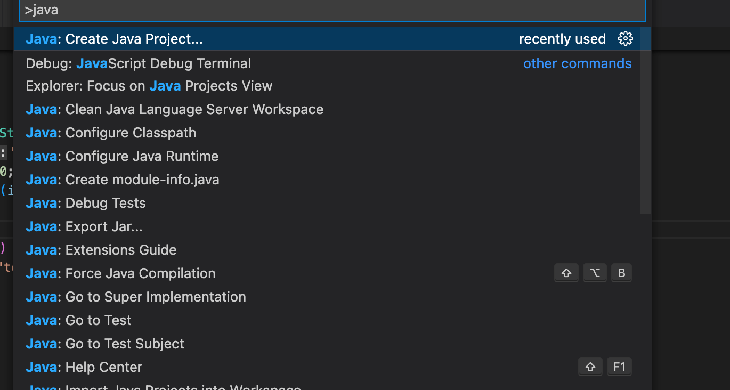Click the Shift key badge for Help Center

click(x=590, y=367)
